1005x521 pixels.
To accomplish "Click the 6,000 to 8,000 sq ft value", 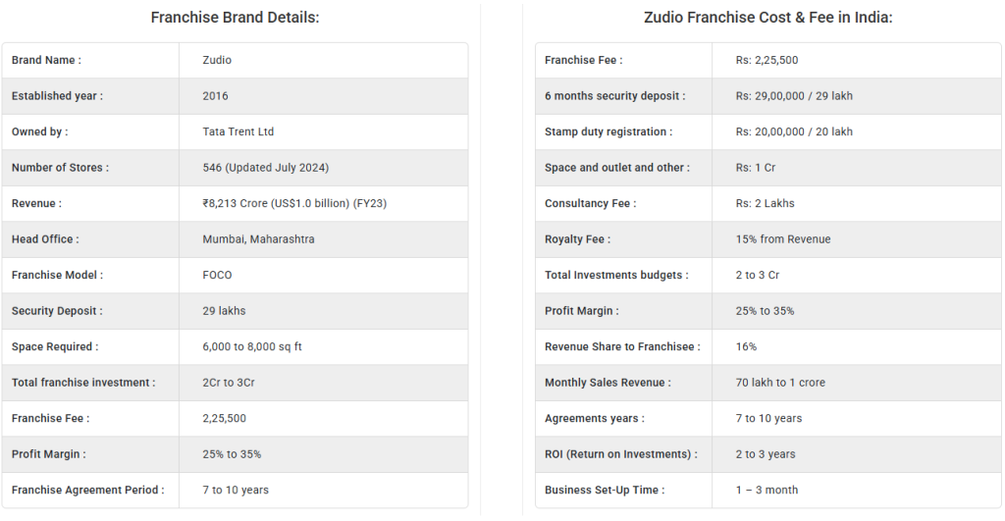I will coord(252,346).
